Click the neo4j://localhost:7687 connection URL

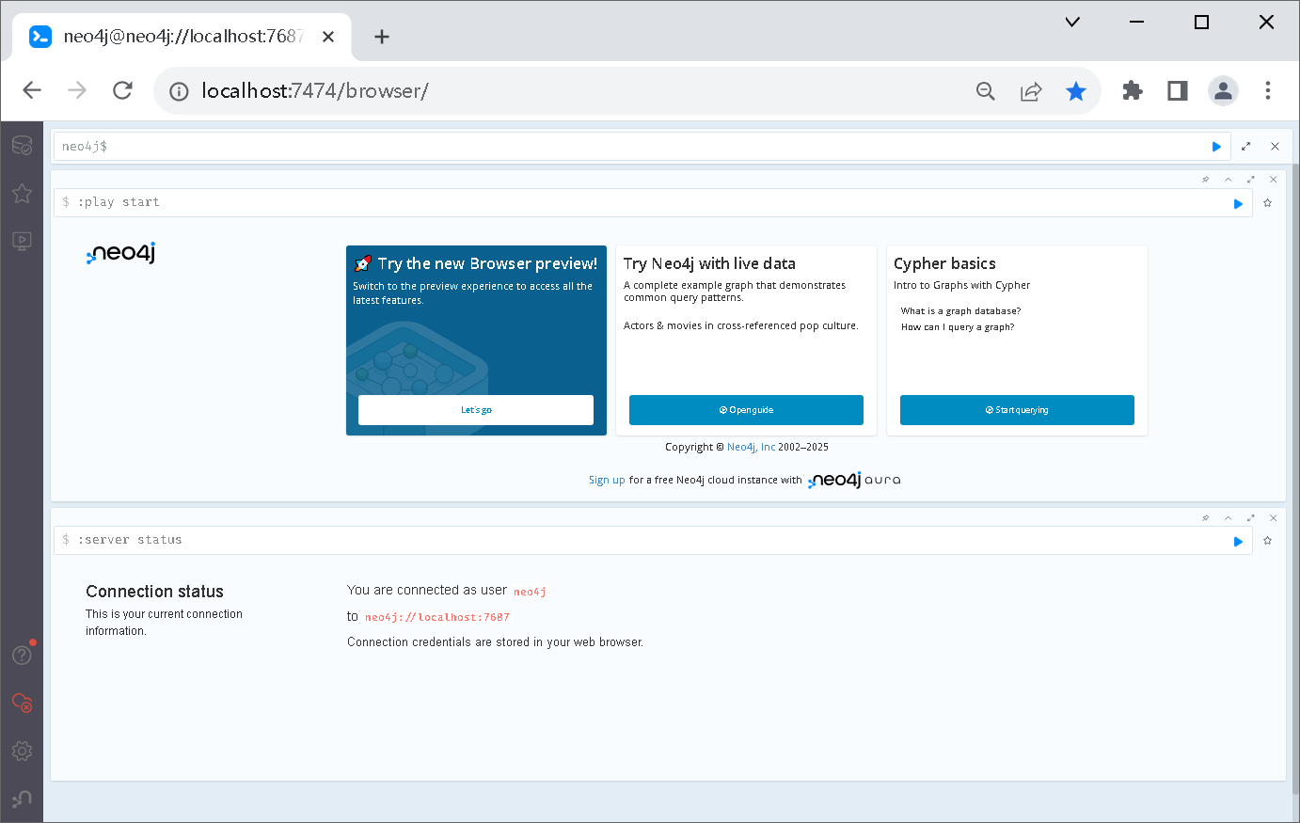click(437, 617)
